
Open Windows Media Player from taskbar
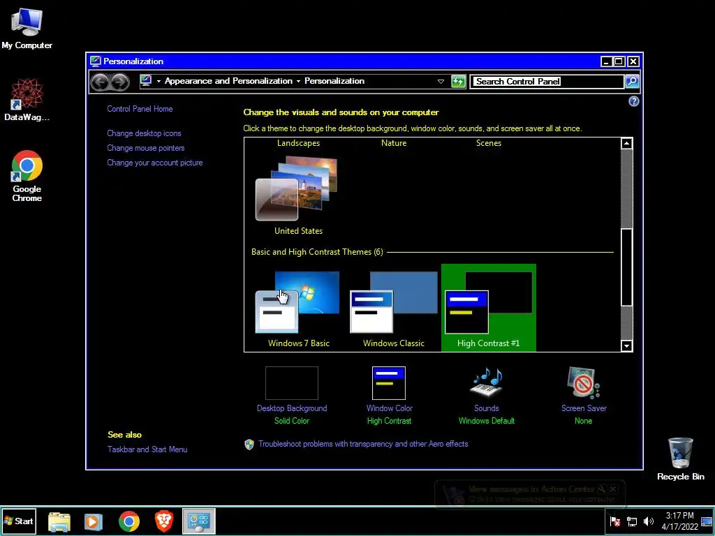(94, 521)
